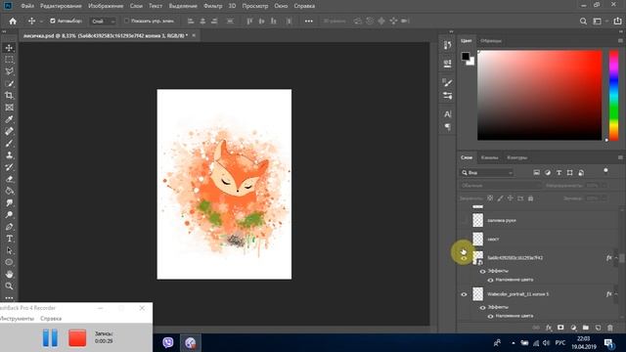Viewport: 626px width, 352px height.
Task: Select the Type tool in toolbar
Action: (9, 239)
